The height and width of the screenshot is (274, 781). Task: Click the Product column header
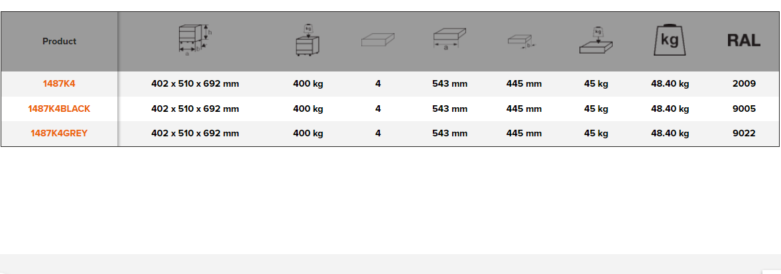pyautogui.click(x=59, y=41)
